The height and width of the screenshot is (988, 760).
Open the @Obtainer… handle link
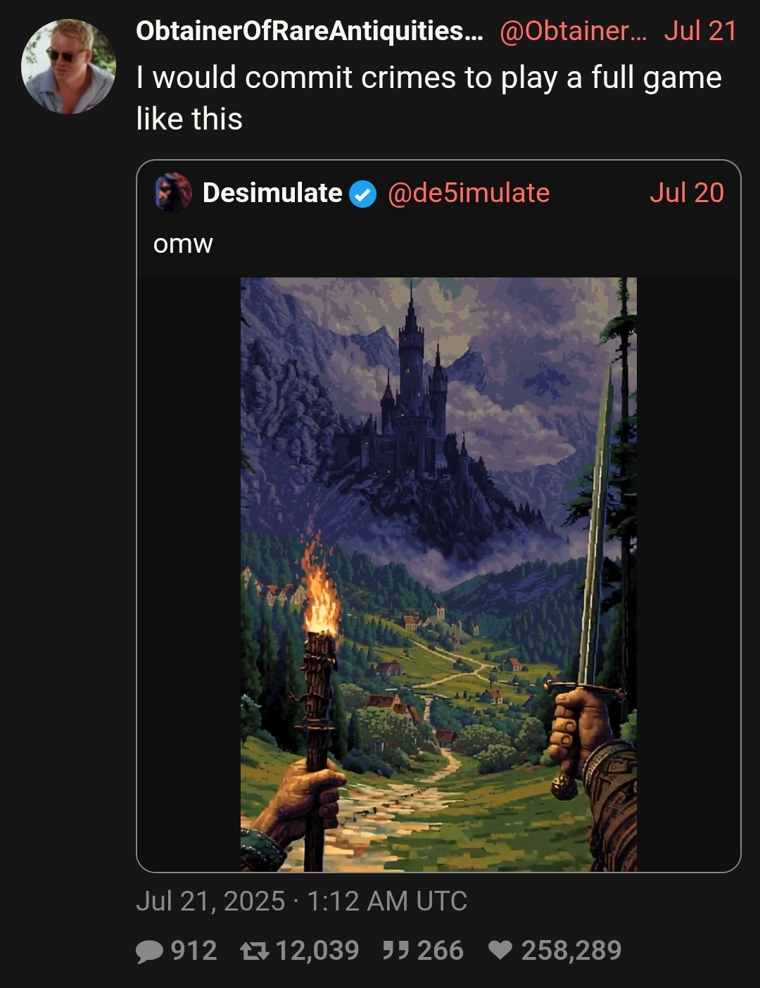pyautogui.click(x=572, y=31)
